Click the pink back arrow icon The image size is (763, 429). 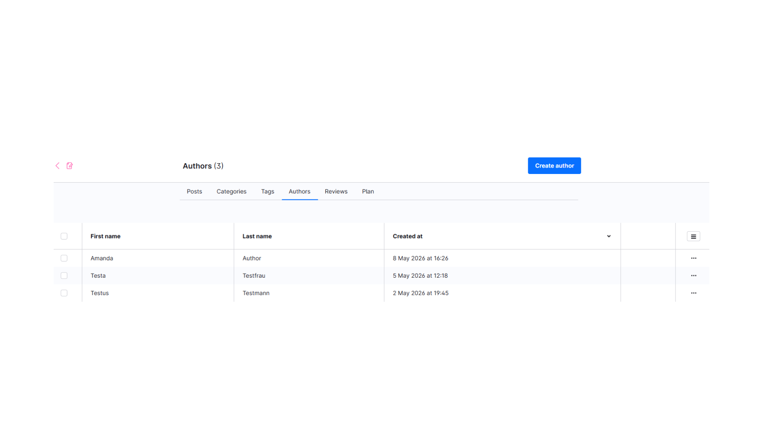coord(57,166)
